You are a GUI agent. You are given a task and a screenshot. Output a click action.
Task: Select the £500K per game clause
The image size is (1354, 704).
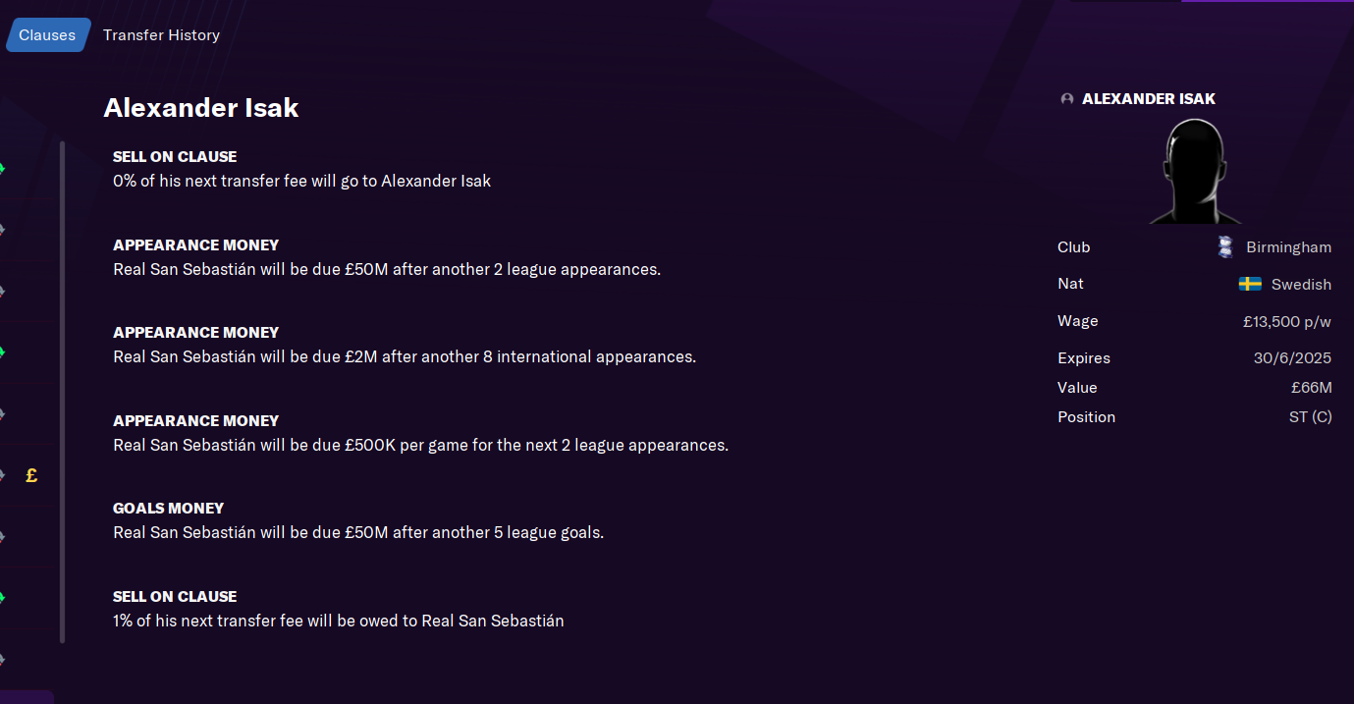(x=420, y=445)
